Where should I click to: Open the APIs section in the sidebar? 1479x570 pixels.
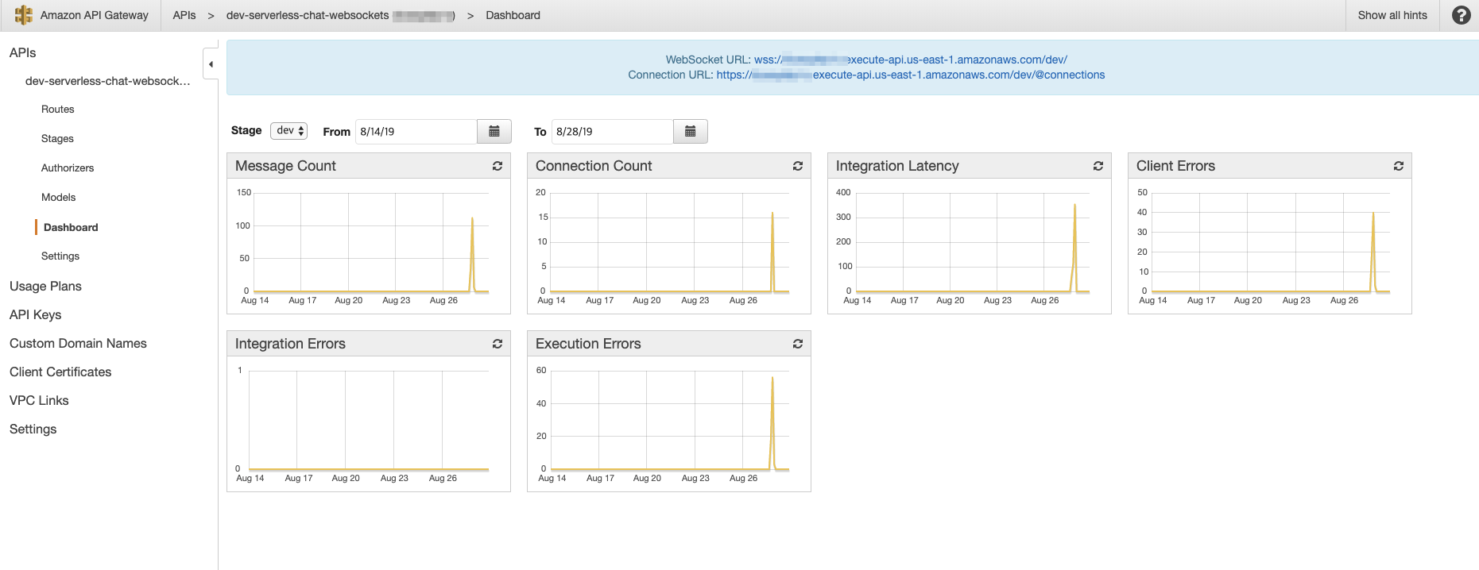pos(23,52)
